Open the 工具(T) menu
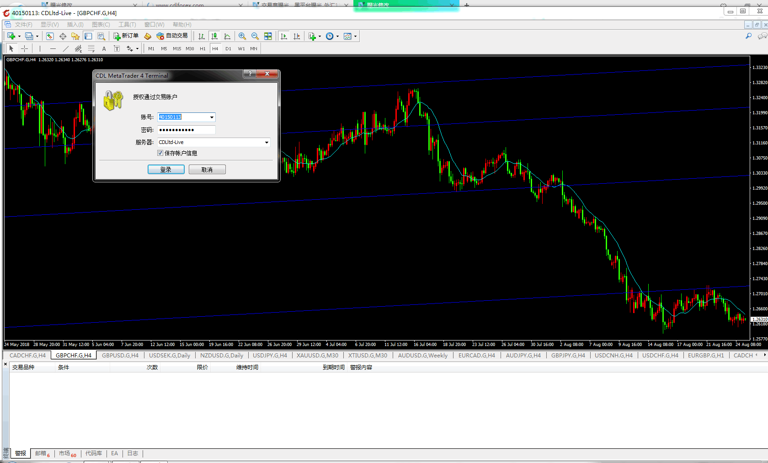The image size is (768, 463). click(127, 25)
